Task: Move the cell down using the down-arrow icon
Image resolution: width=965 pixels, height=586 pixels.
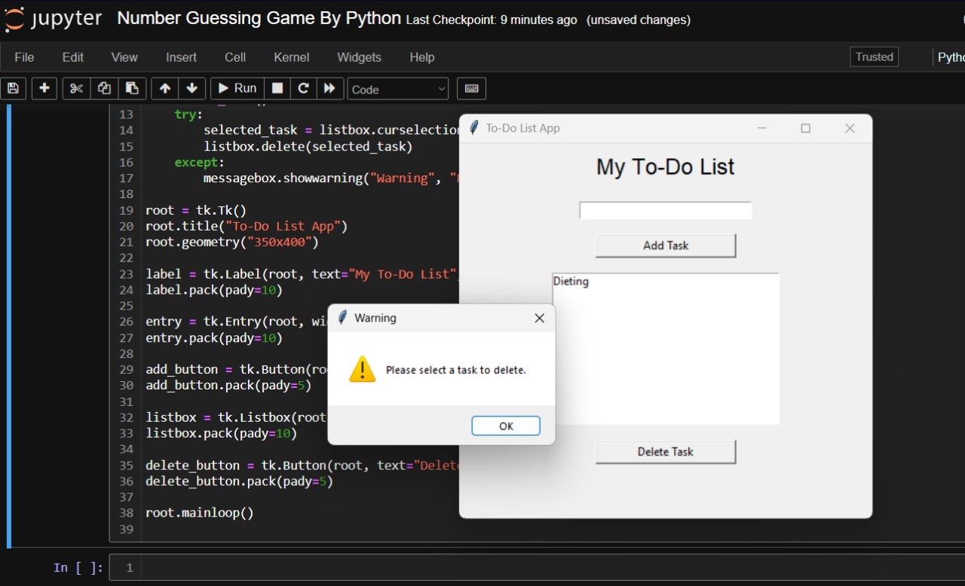Action: pyautogui.click(x=192, y=88)
